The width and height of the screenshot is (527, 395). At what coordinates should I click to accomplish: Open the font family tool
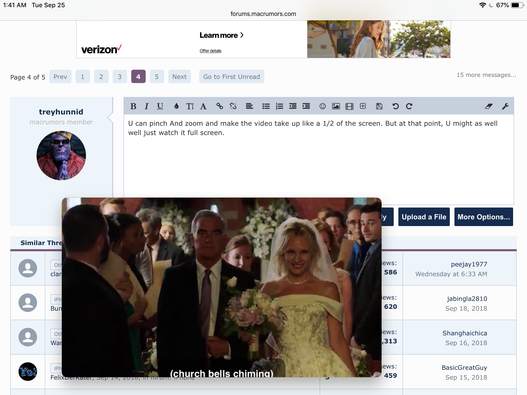click(203, 106)
